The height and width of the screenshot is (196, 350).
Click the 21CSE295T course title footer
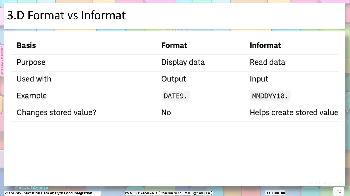click(x=48, y=193)
